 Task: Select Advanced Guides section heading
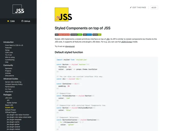(x=11, y=79)
